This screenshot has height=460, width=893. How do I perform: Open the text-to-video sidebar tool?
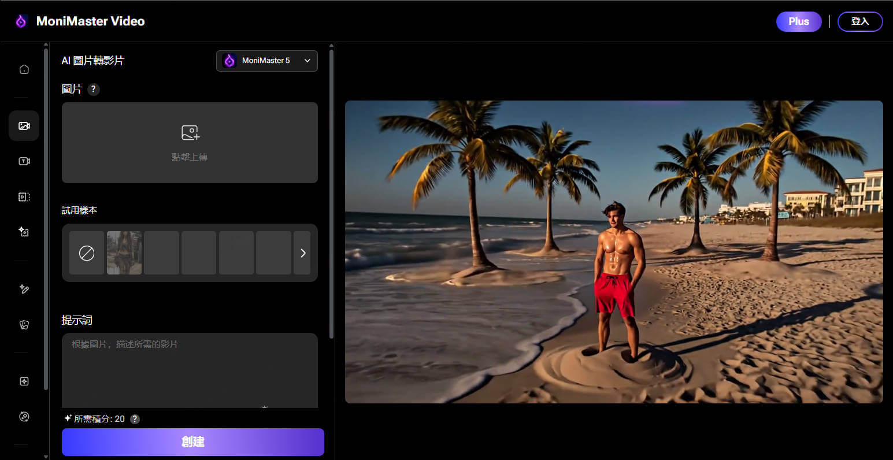(24, 161)
